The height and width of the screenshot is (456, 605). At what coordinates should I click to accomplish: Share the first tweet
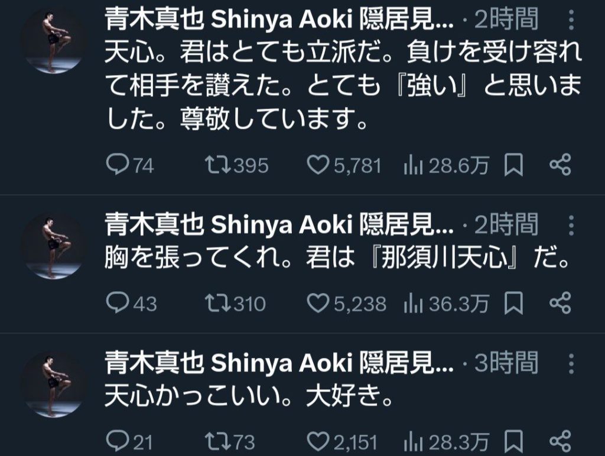559,166
